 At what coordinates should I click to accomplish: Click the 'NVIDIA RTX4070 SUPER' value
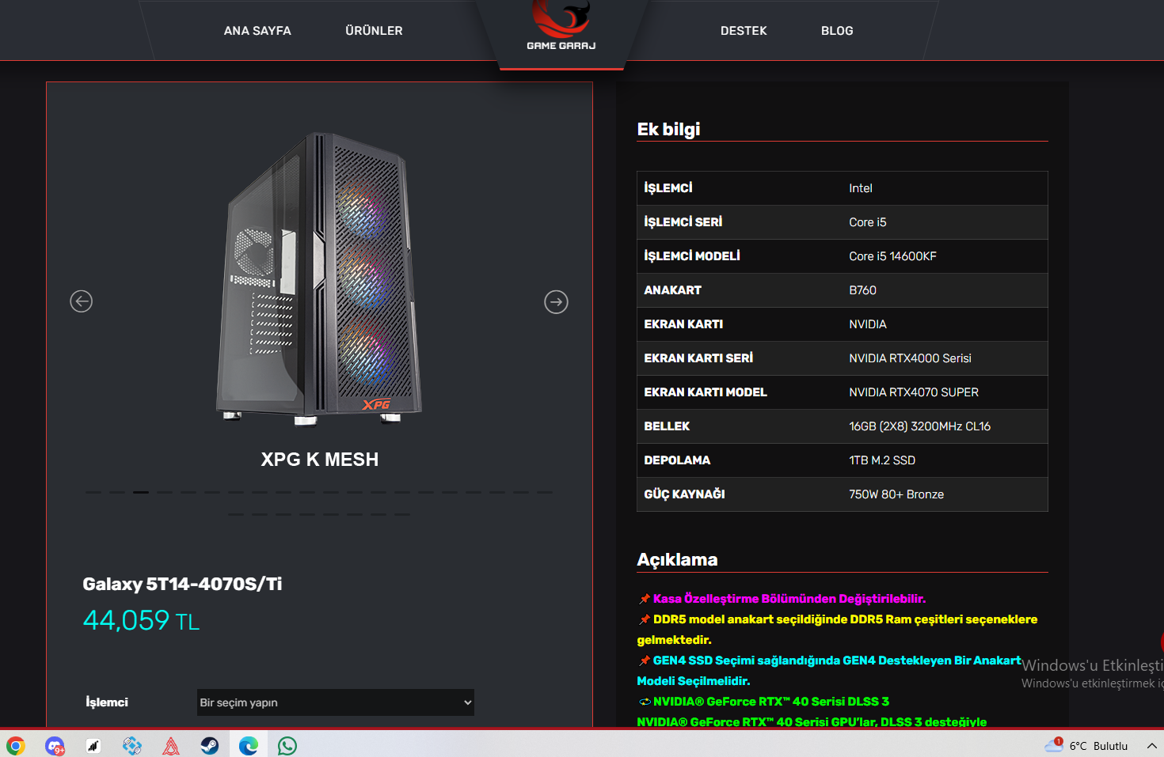coord(914,392)
